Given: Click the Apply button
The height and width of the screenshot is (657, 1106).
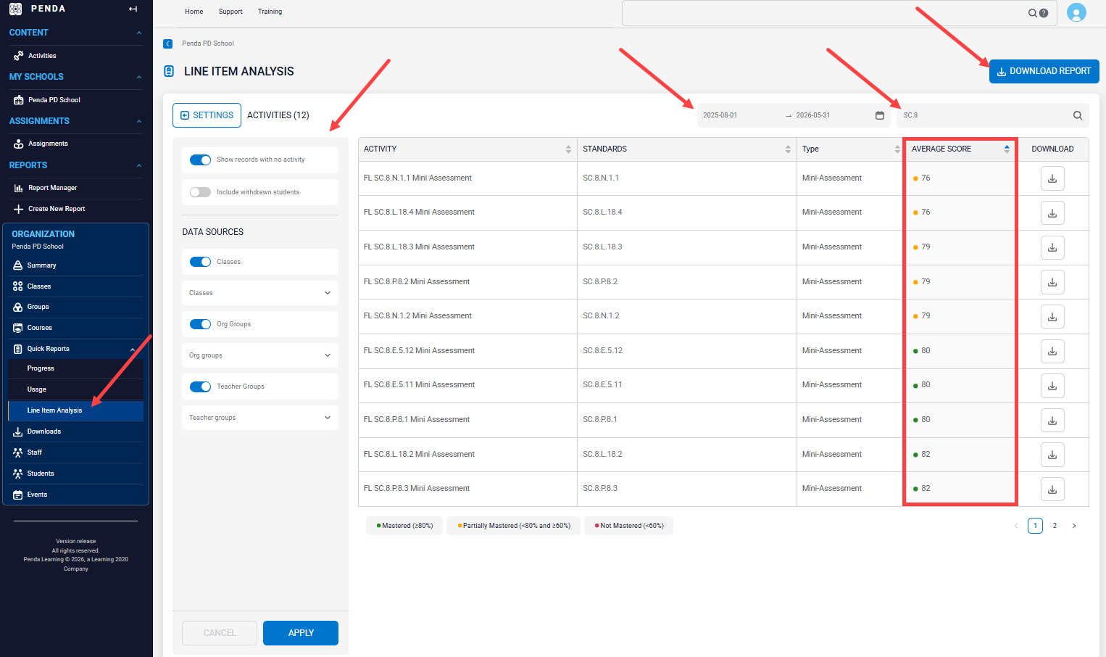Looking at the screenshot, I should coord(301,633).
